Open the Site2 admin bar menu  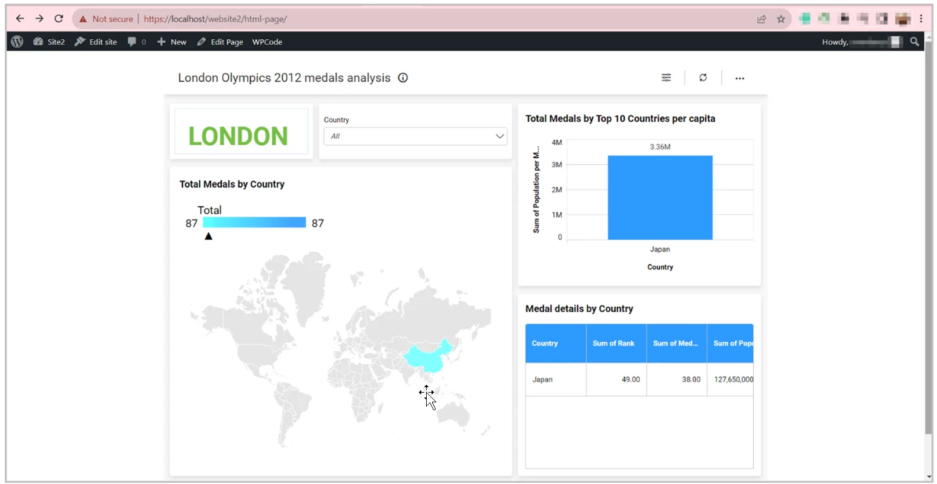(49, 42)
